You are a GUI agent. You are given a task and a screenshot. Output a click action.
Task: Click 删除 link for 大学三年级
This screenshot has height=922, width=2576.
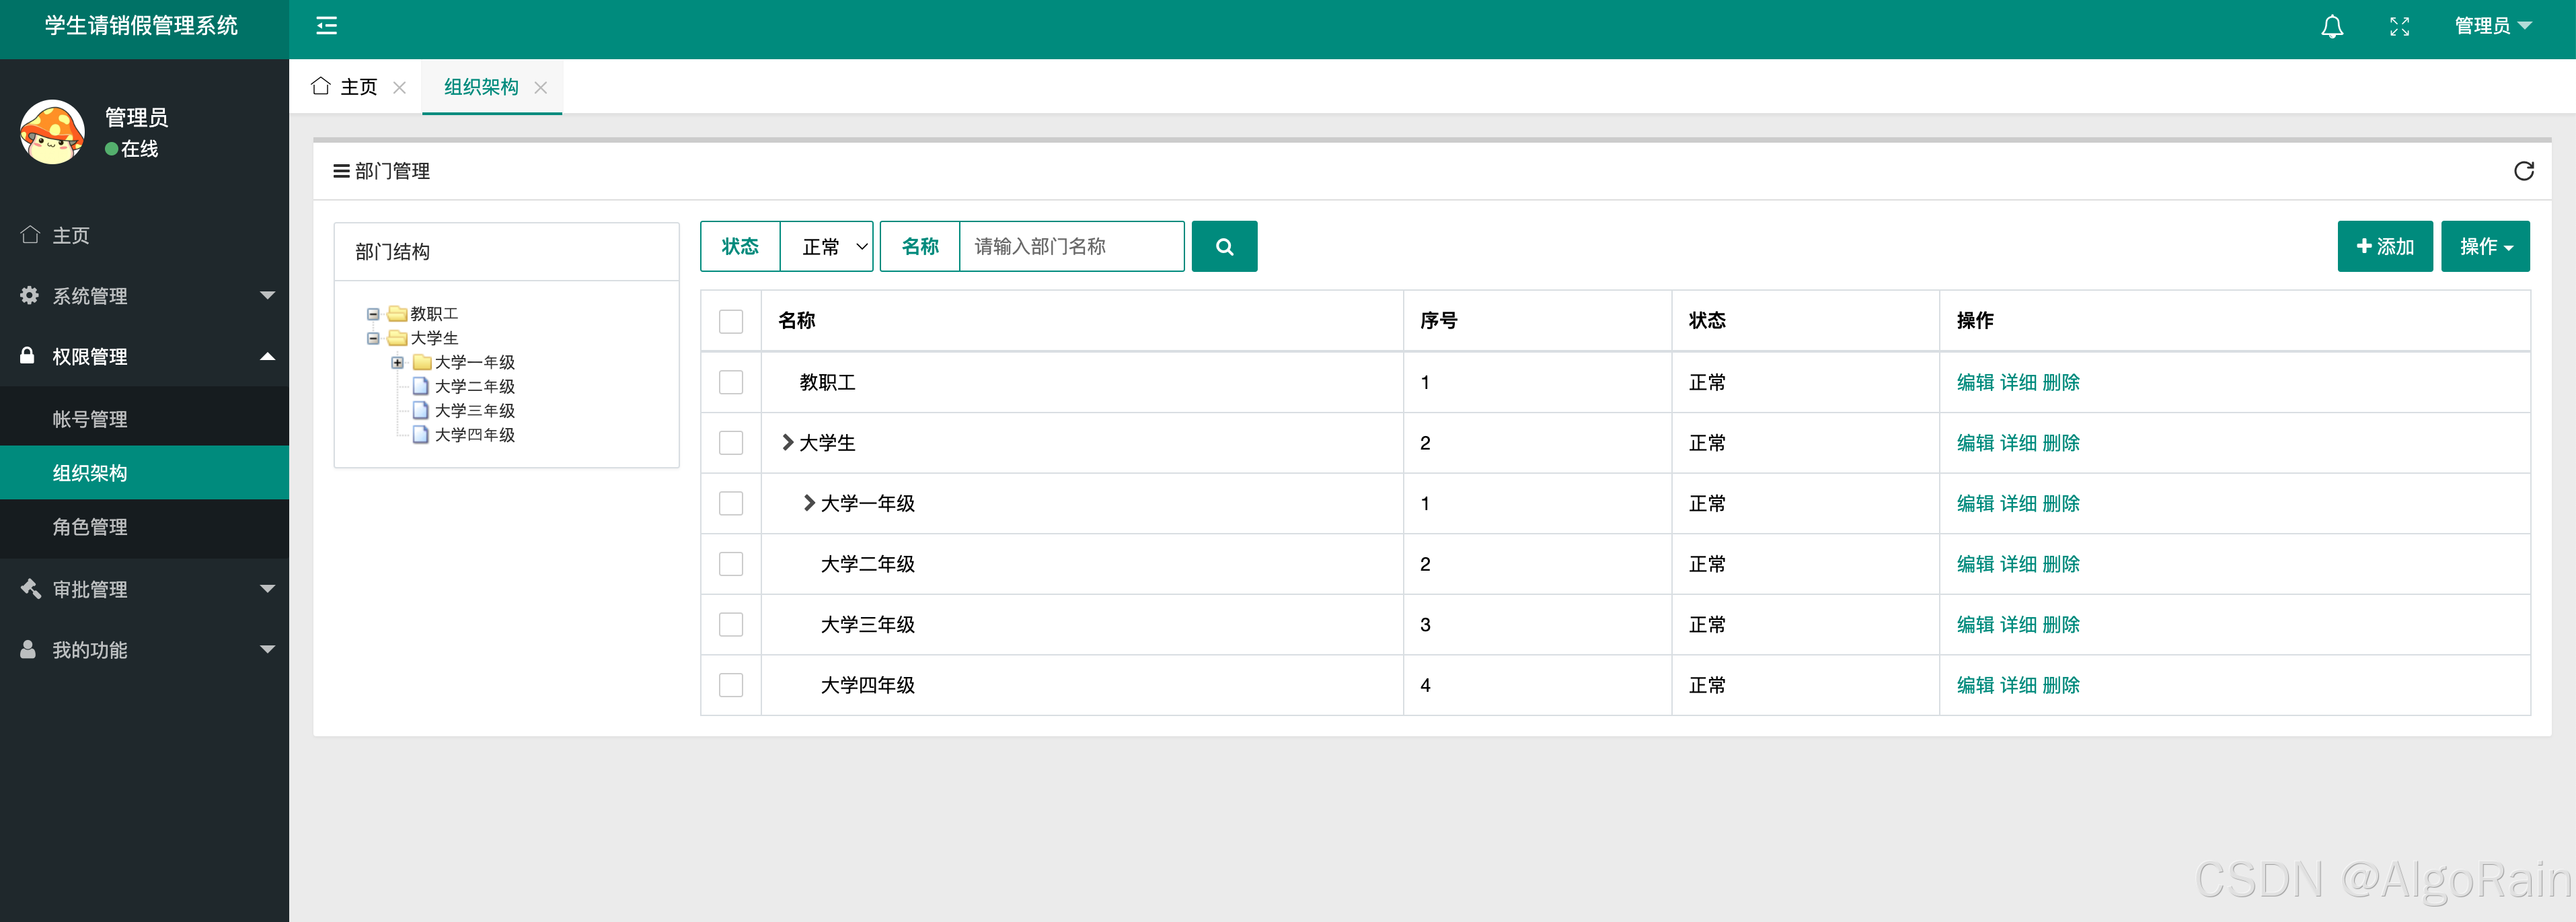(x=2060, y=625)
